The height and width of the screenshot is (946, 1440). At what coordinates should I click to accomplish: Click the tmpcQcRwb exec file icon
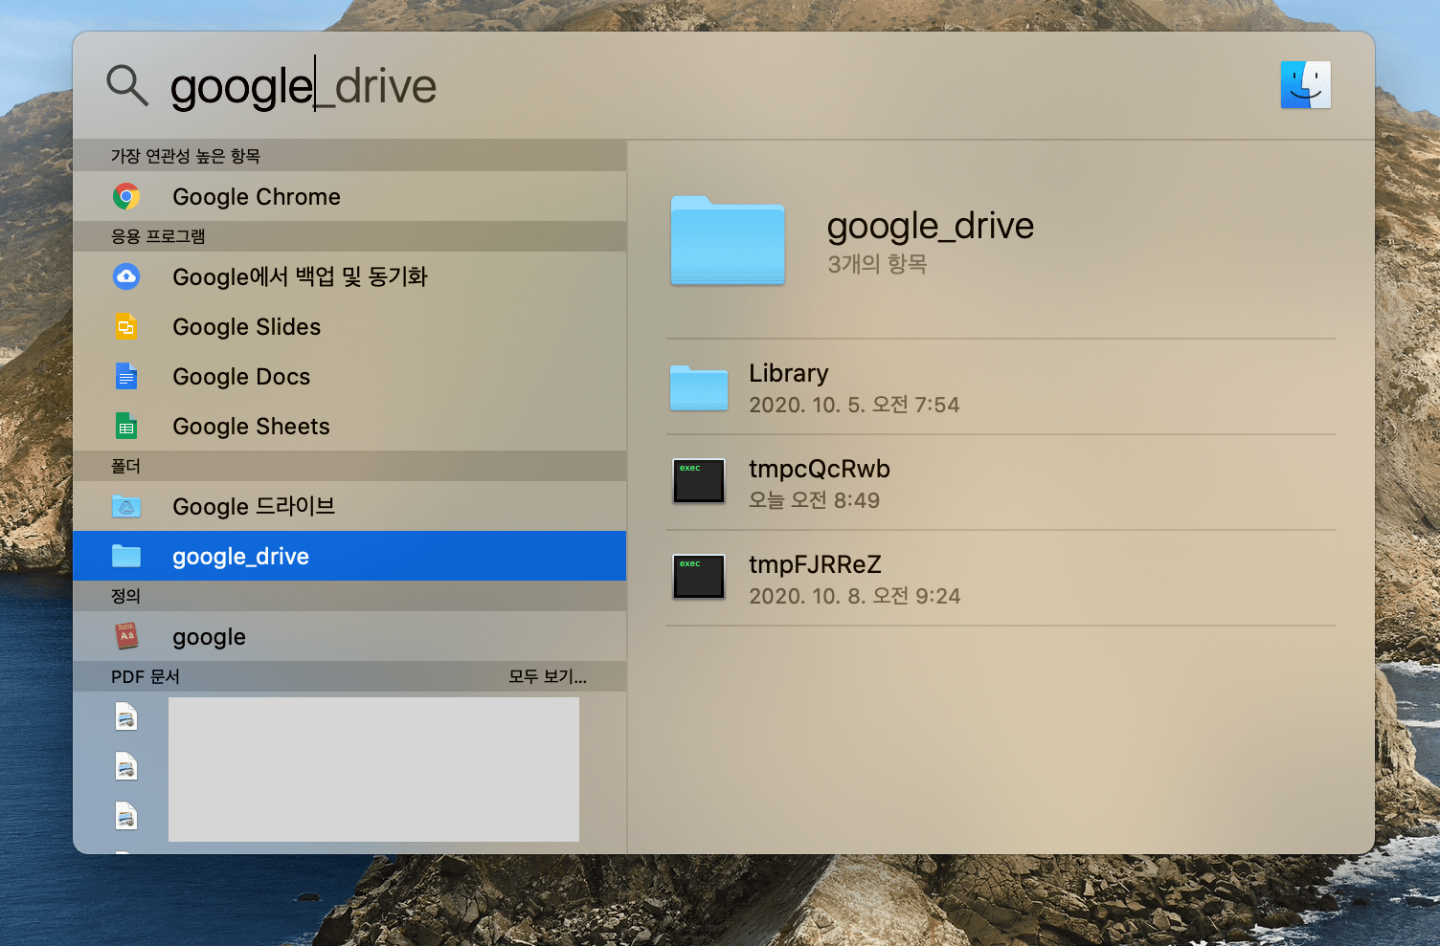[699, 481]
